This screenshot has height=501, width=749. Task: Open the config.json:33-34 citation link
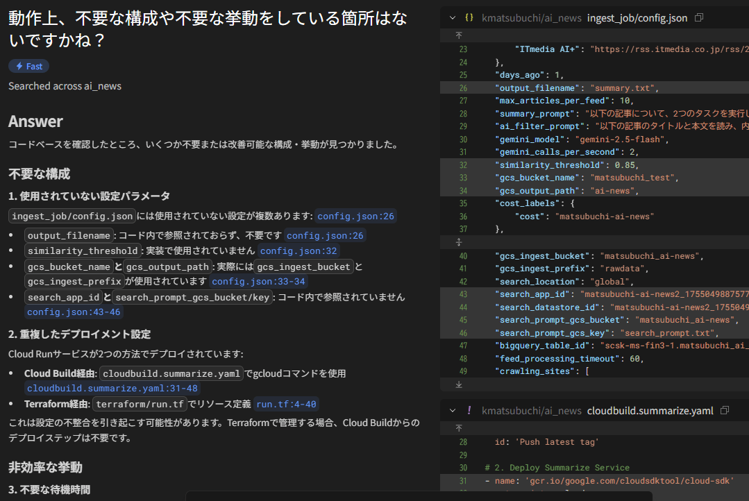coord(258,281)
